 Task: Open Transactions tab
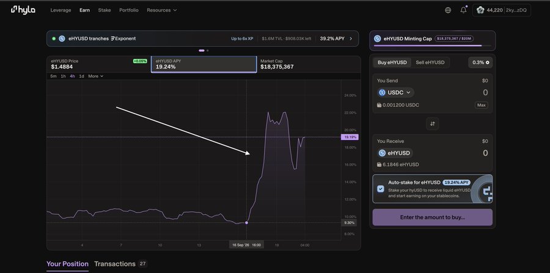tap(115, 264)
